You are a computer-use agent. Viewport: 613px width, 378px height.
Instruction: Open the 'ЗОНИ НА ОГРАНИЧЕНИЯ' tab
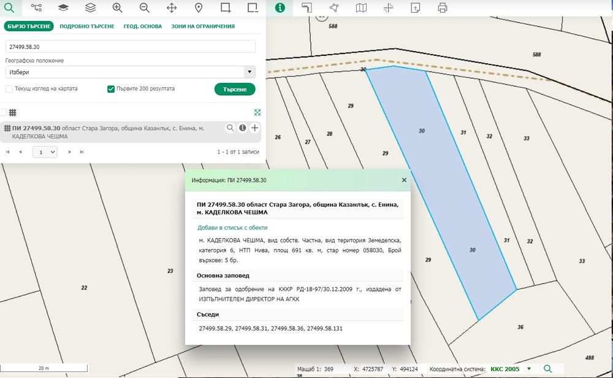pos(203,26)
